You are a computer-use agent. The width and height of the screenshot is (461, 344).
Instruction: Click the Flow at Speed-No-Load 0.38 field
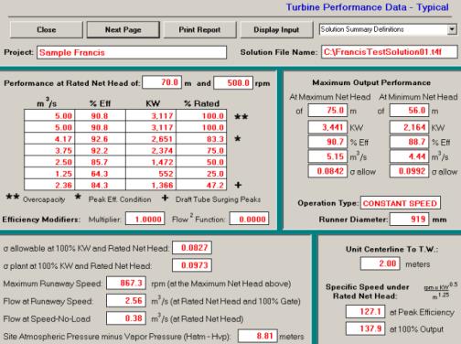[x=126, y=318]
